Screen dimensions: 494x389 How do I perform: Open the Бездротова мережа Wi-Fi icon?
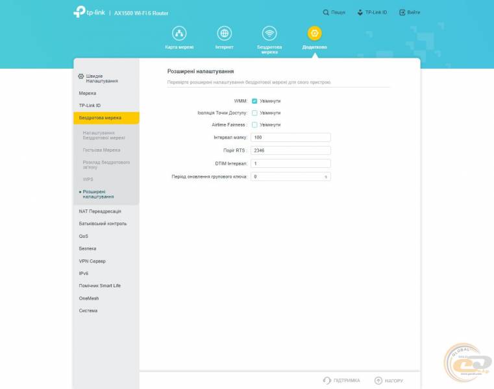pos(269,33)
